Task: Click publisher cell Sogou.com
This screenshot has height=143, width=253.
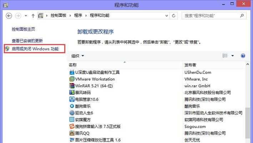Action: 195,126
